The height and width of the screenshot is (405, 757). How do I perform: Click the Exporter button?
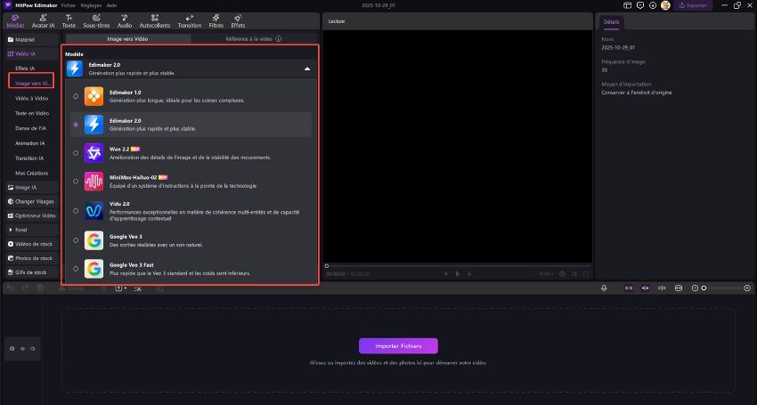(x=693, y=5)
